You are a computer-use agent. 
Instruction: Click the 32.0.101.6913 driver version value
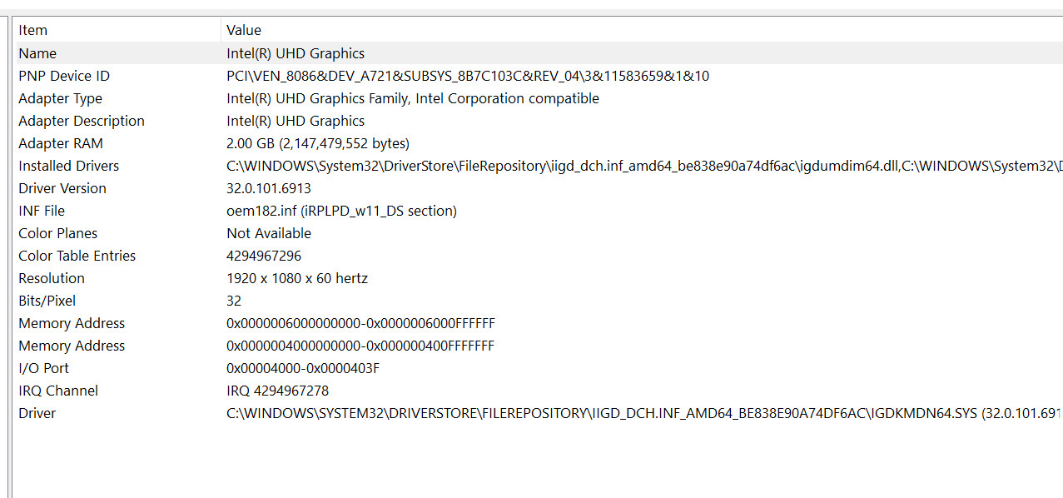tap(269, 188)
